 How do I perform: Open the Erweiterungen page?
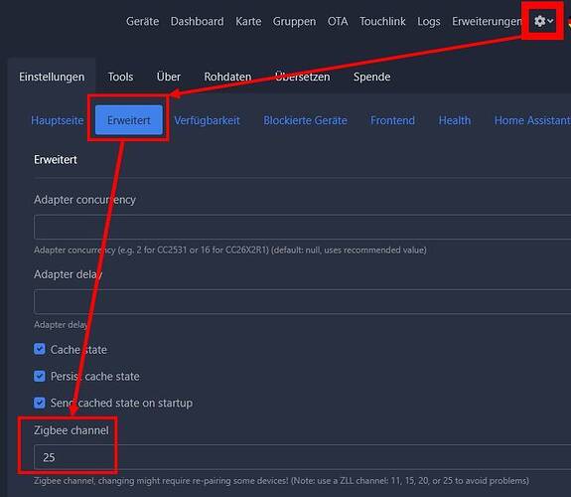[x=487, y=22]
